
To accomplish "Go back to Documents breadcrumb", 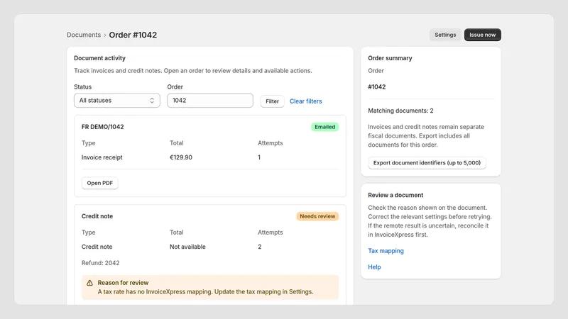I will (84, 35).
